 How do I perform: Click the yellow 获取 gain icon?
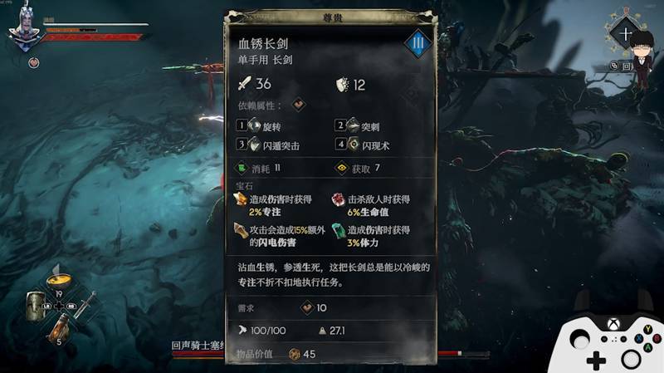pyautogui.click(x=341, y=169)
